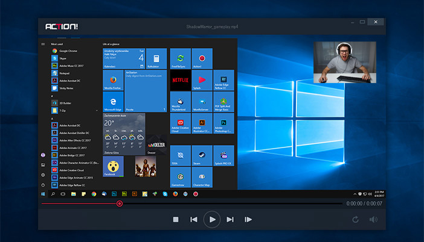Open the Splash player tile
The width and height of the screenshot is (424, 242).
(x=202, y=80)
